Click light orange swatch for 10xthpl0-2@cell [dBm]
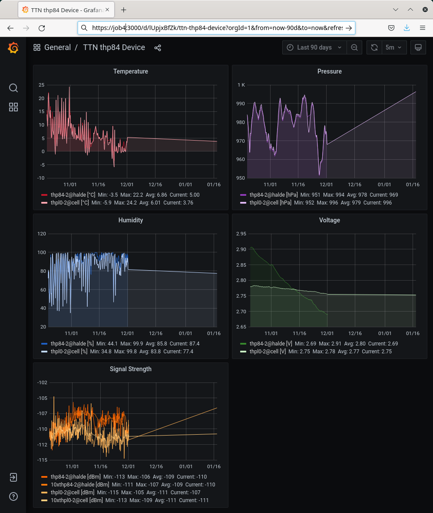433x513 pixels. coord(44,500)
